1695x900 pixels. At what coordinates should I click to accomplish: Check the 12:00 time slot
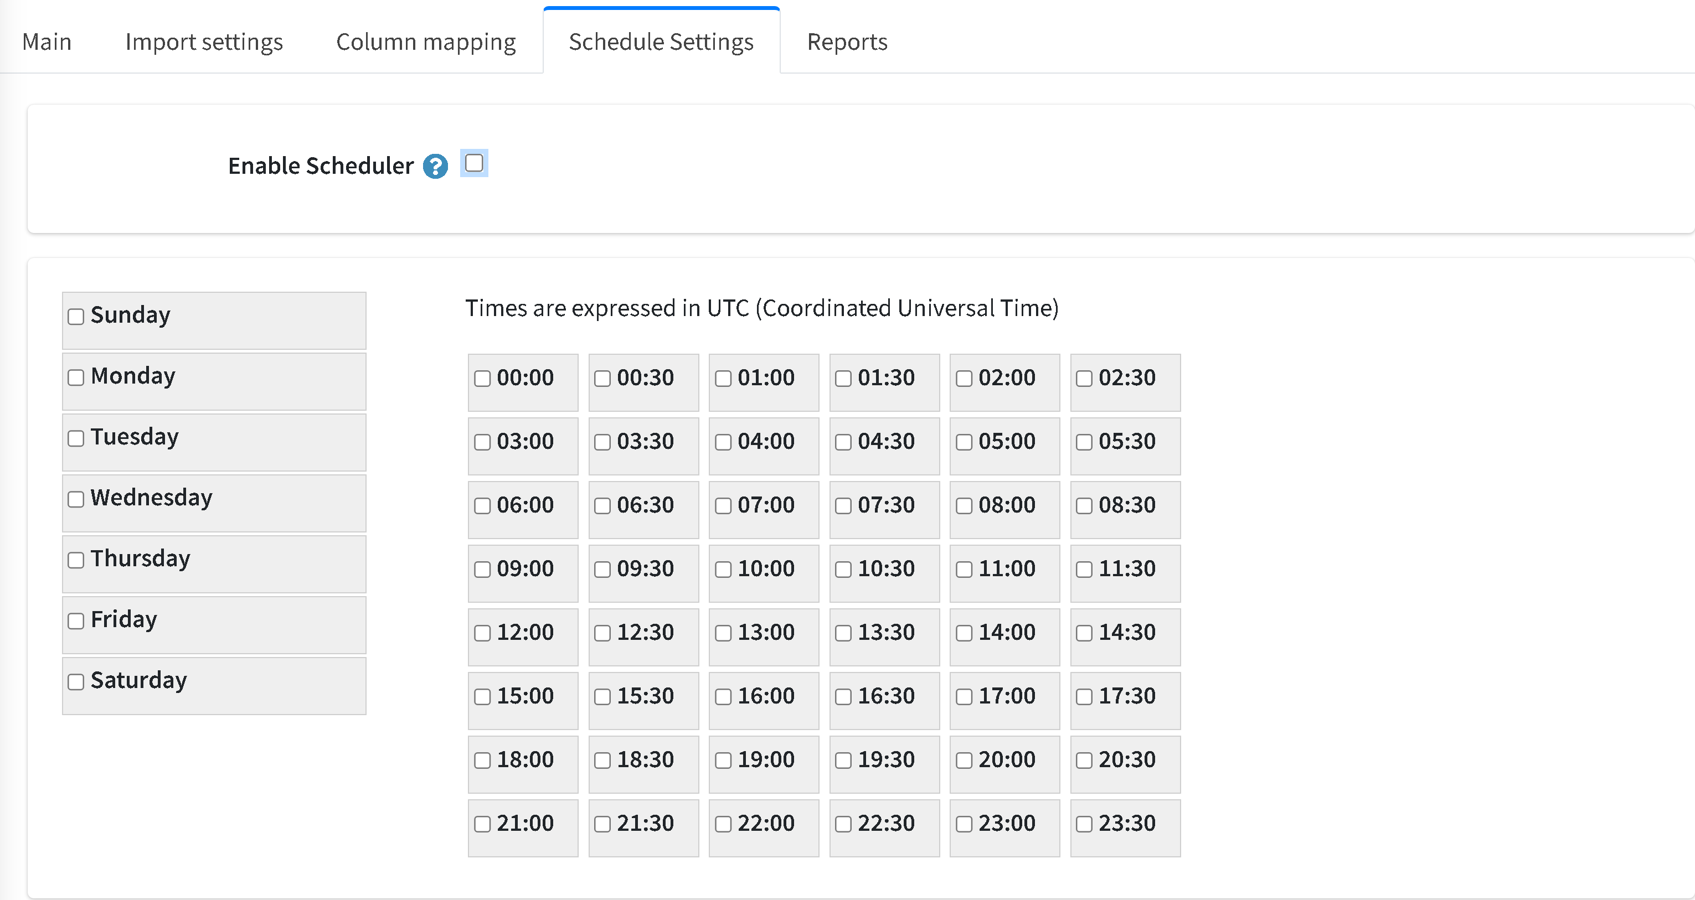tap(482, 634)
